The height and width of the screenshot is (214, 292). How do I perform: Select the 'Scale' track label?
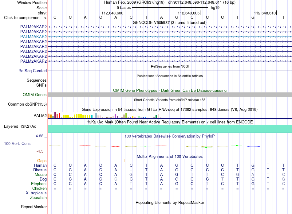[41, 8]
